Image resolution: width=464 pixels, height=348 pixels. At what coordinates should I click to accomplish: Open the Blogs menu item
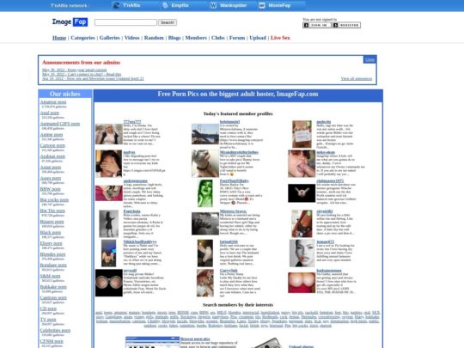tap(174, 38)
